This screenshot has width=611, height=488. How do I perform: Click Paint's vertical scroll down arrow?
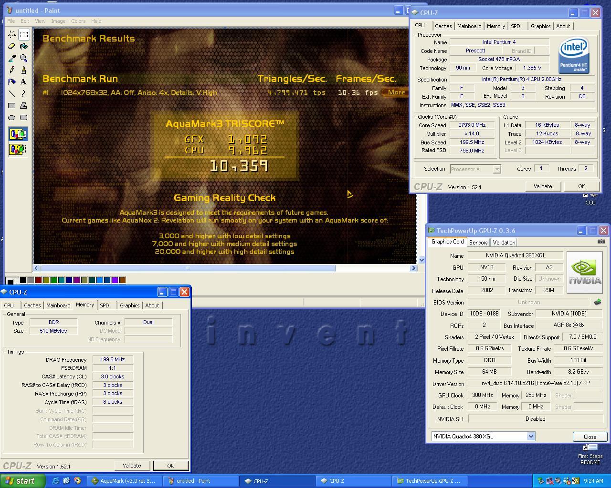[421, 260]
